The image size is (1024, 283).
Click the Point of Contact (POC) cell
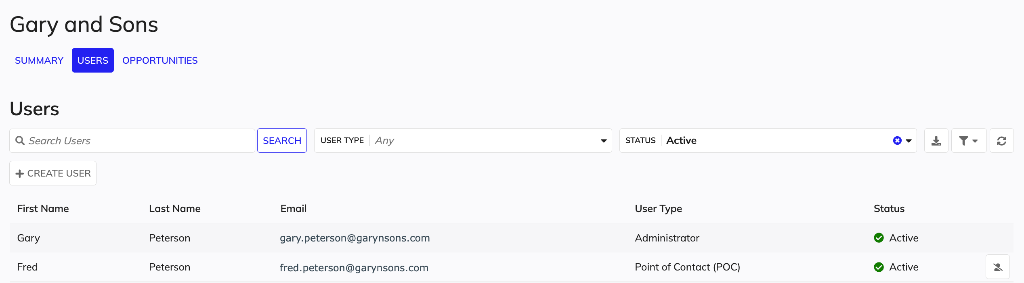click(687, 267)
